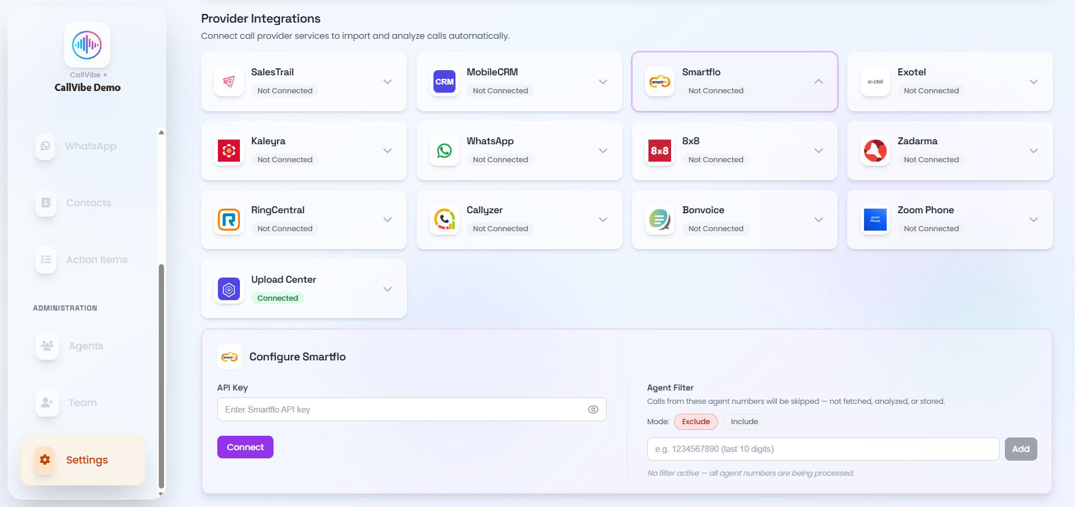The width and height of the screenshot is (1075, 507).
Task: Click the RingCentral provider logo
Action: pos(229,220)
